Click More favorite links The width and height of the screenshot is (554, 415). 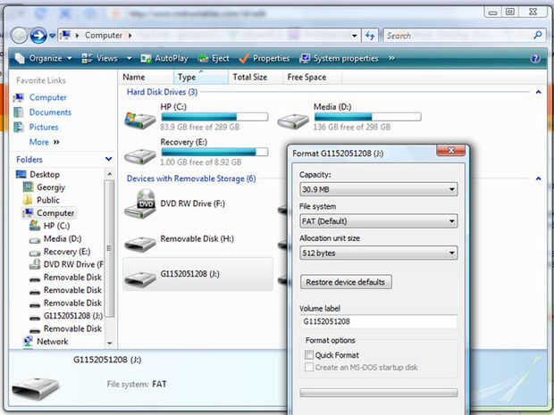pos(45,142)
